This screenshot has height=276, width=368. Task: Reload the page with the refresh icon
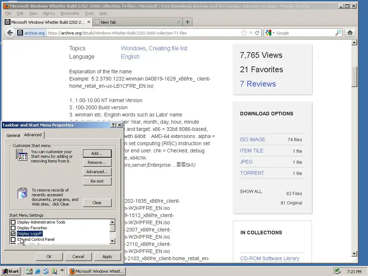tap(257, 33)
